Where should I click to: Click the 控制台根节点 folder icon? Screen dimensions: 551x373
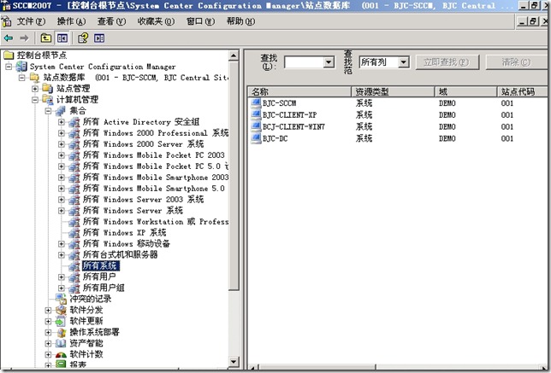(9, 55)
